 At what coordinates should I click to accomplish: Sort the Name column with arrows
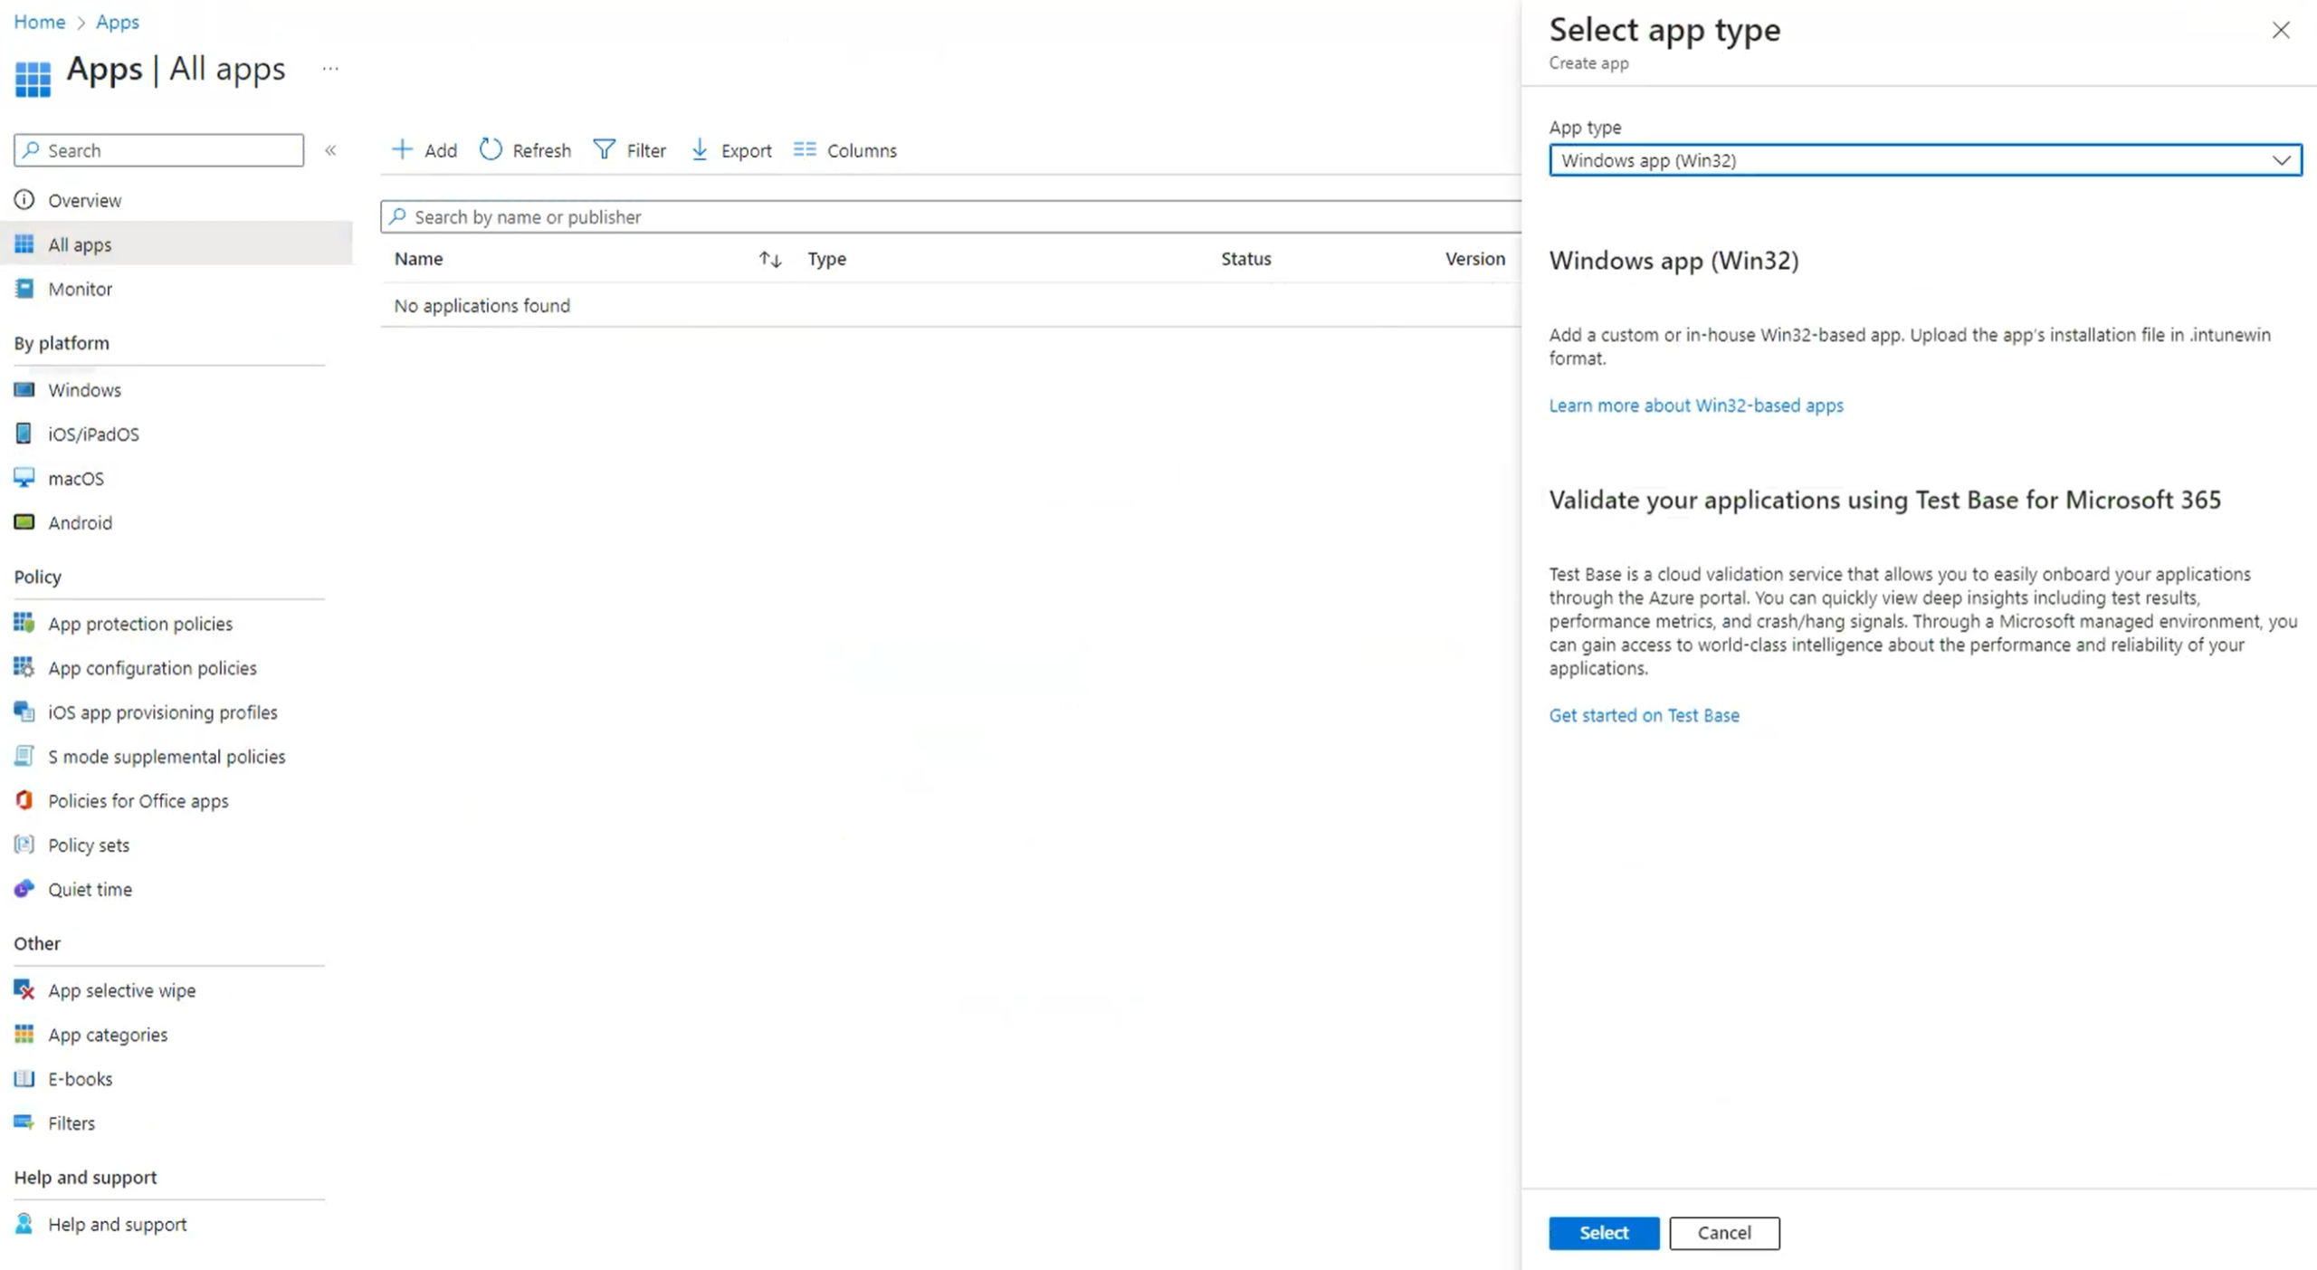pyautogui.click(x=769, y=260)
